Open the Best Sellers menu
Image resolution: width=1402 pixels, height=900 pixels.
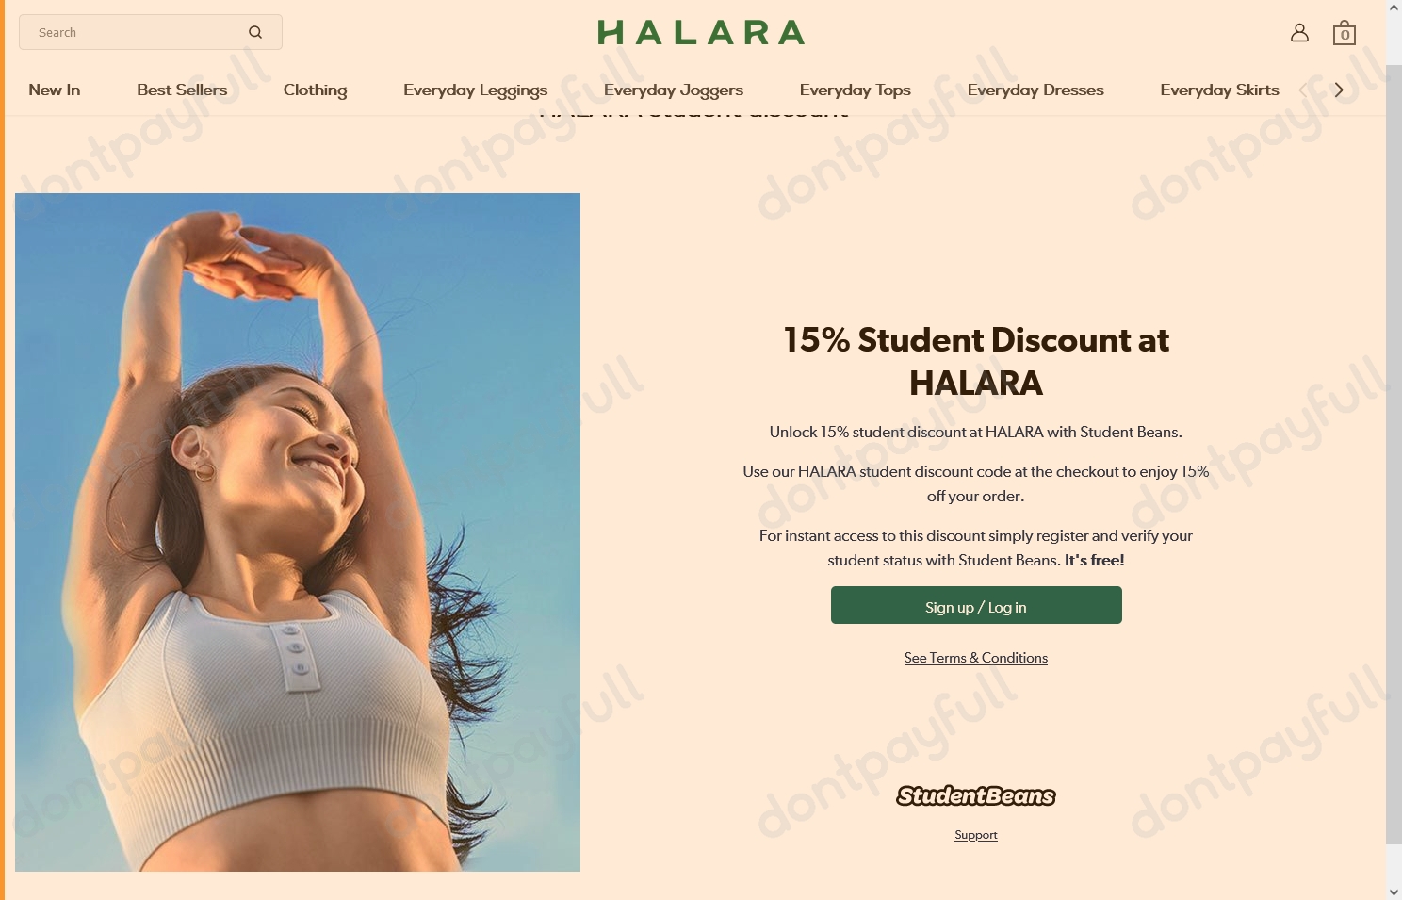[x=182, y=90]
